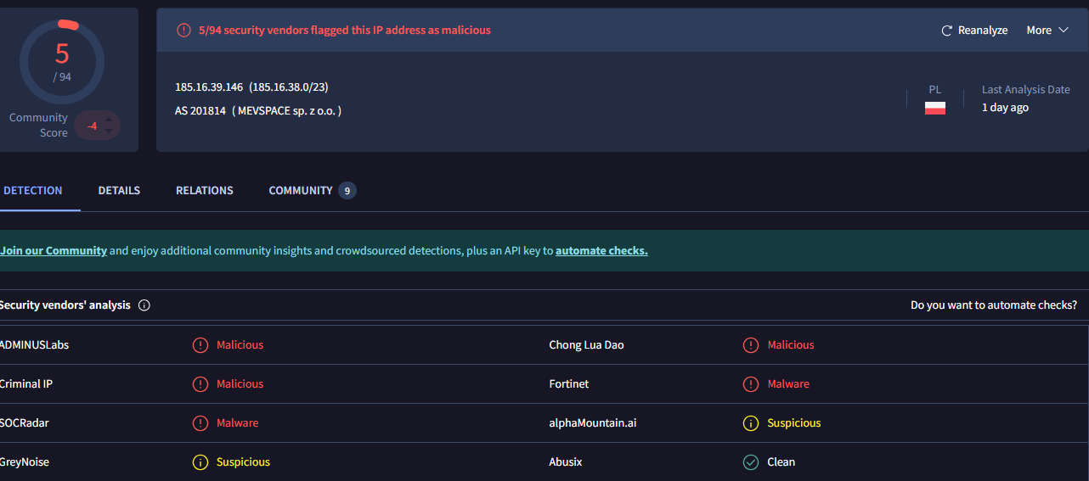Upvote the community score with up arrow
Image resolution: width=1089 pixels, height=481 pixels.
click(109, 119)
